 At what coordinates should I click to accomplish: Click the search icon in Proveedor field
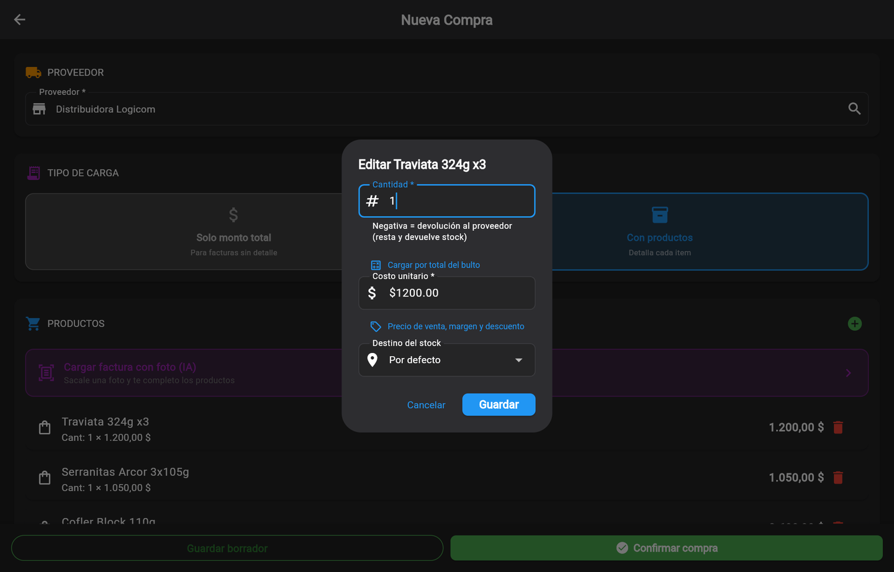[x=854, y=109]
